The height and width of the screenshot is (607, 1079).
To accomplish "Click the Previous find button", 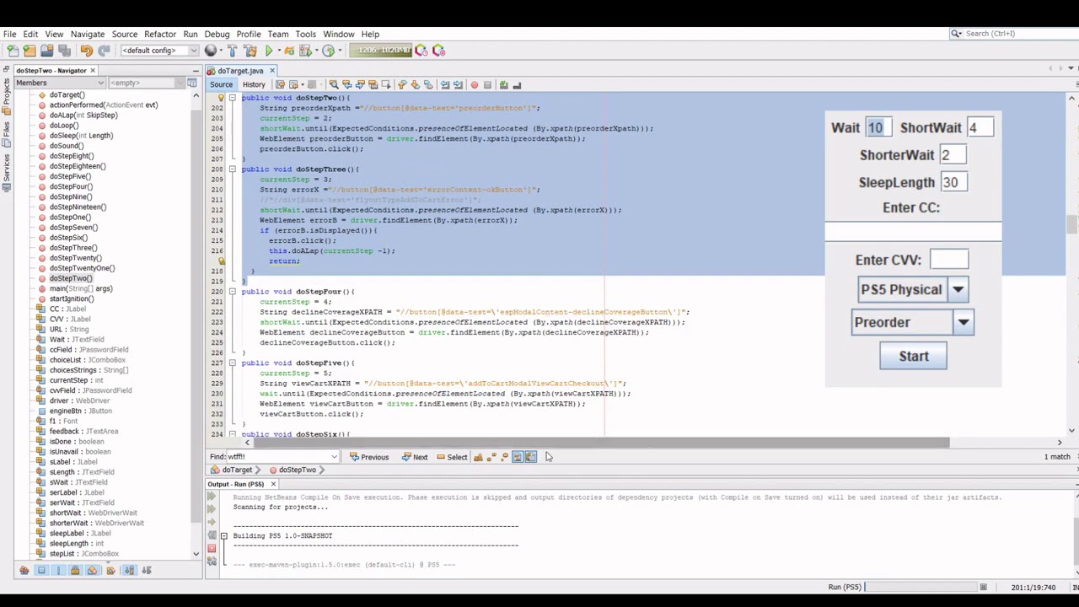I will [x=369, y=457].
